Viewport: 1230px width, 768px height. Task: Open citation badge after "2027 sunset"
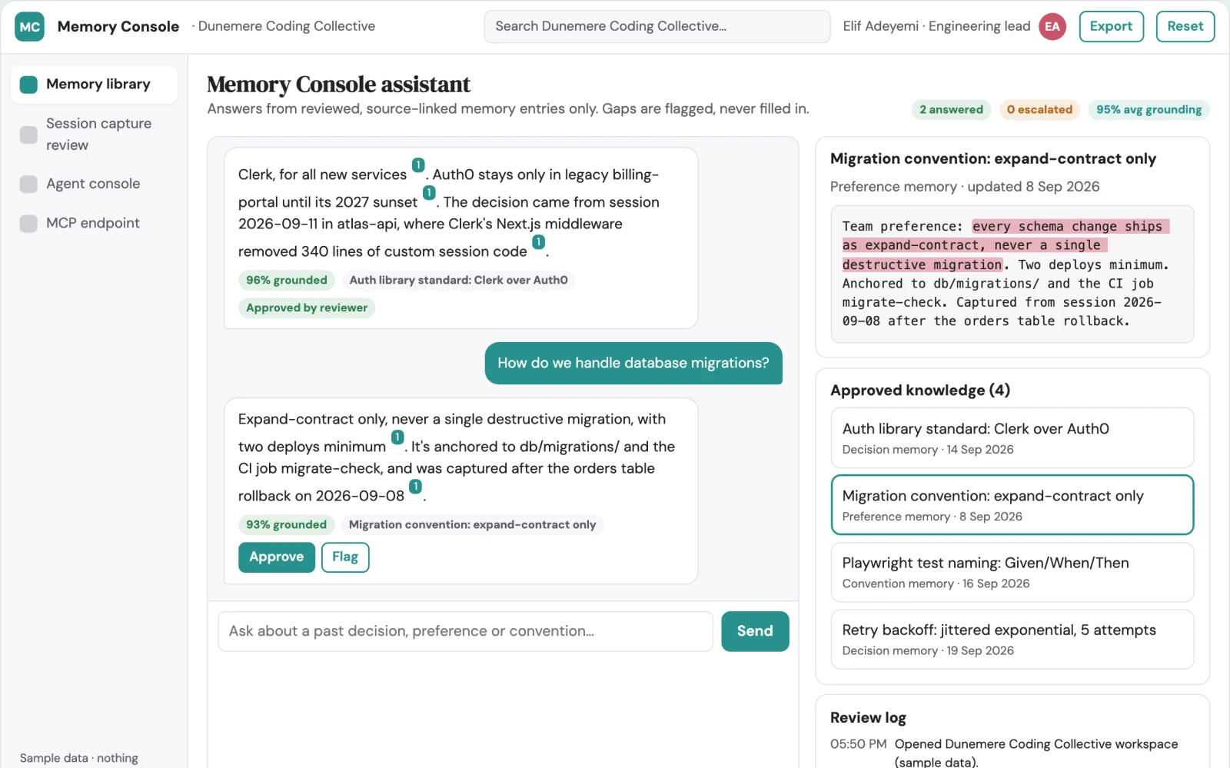tap(429, 193)
